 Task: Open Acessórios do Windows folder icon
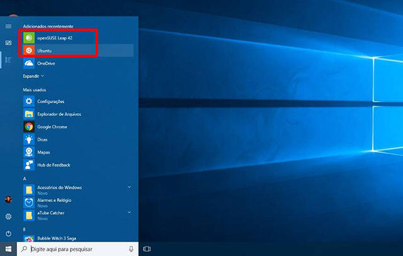[x=29, y=190]
